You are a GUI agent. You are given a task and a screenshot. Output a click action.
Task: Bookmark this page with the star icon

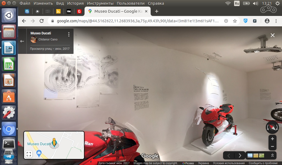(235, 21)
